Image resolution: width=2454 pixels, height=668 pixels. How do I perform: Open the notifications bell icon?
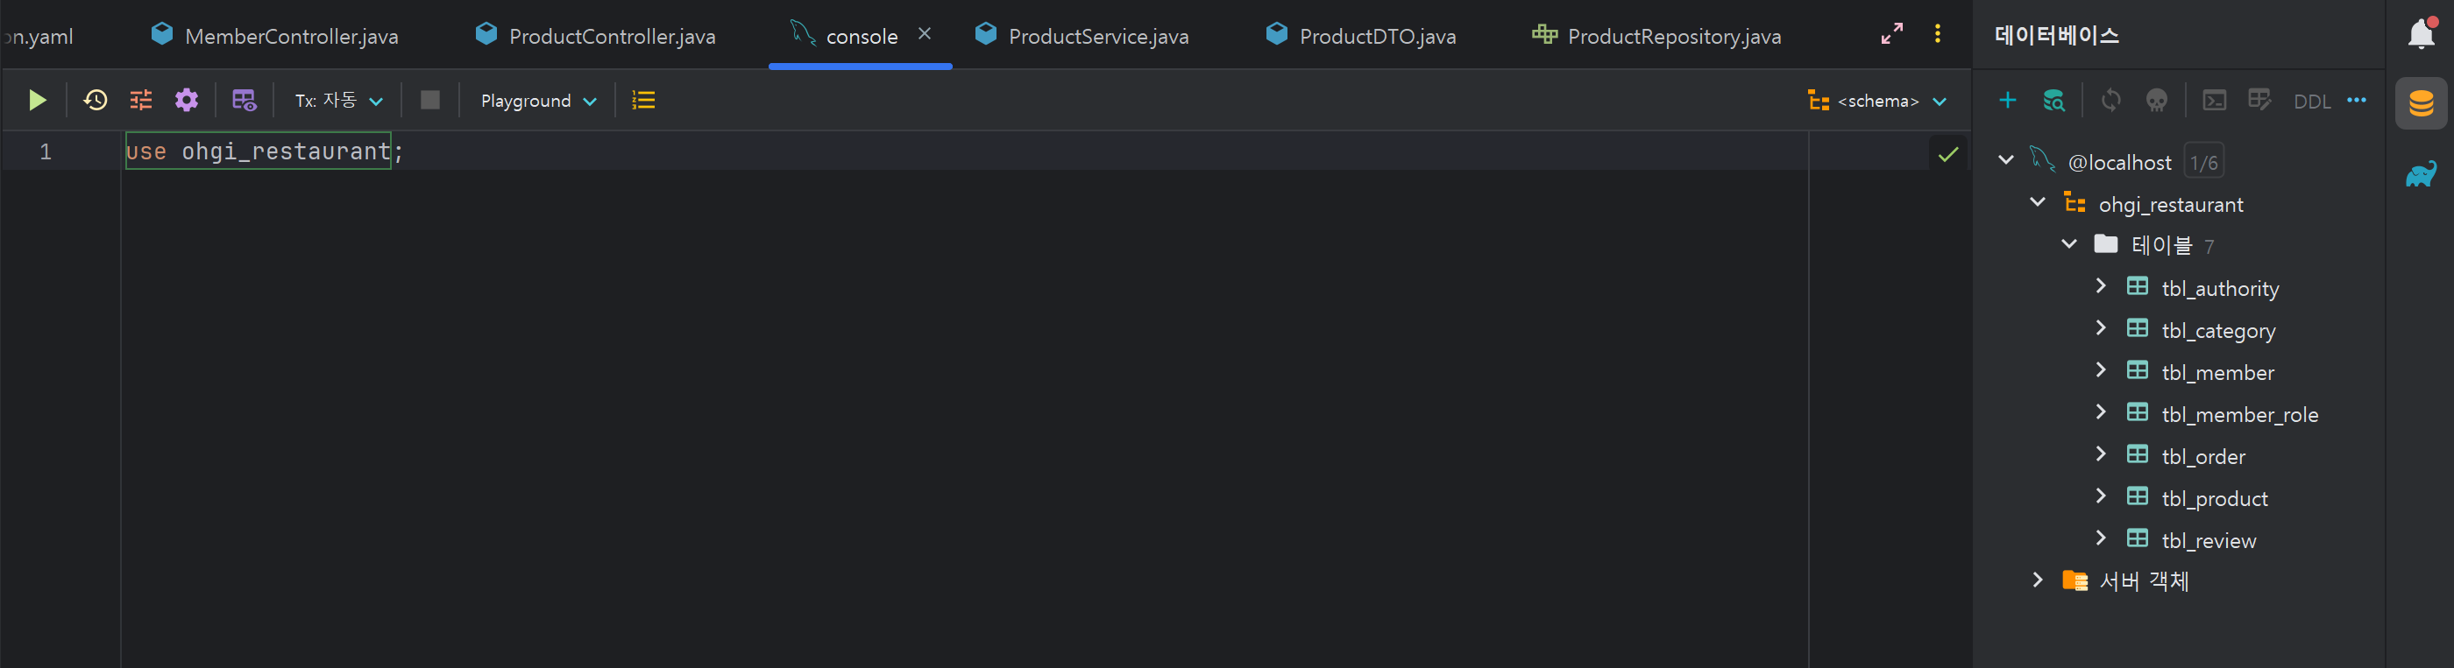click(2421, 33)
